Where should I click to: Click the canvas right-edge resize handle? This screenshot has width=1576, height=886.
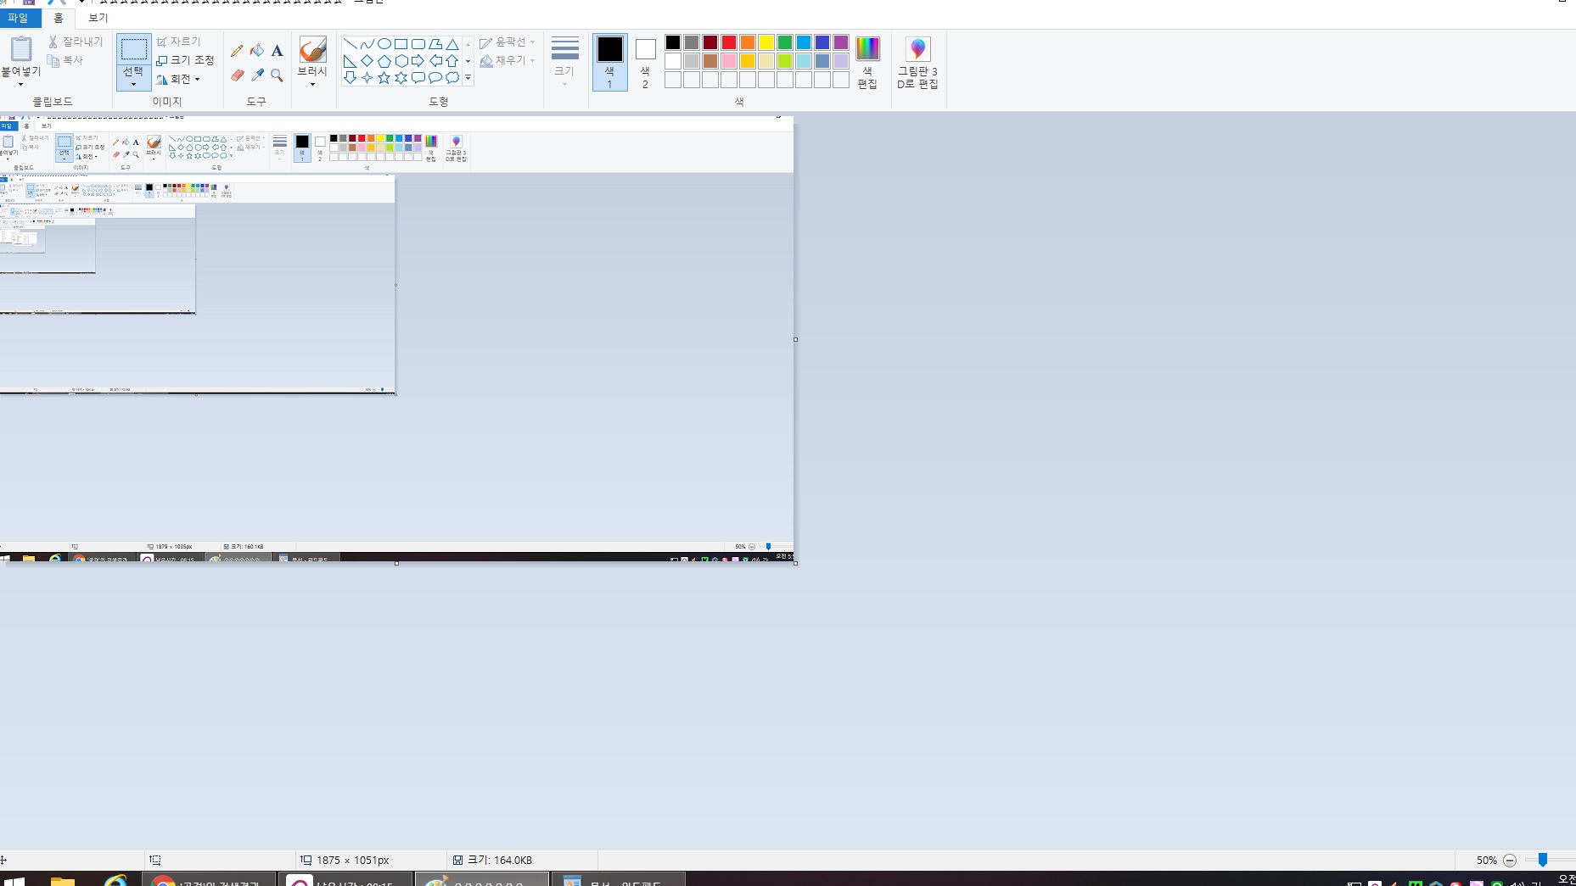795,339
